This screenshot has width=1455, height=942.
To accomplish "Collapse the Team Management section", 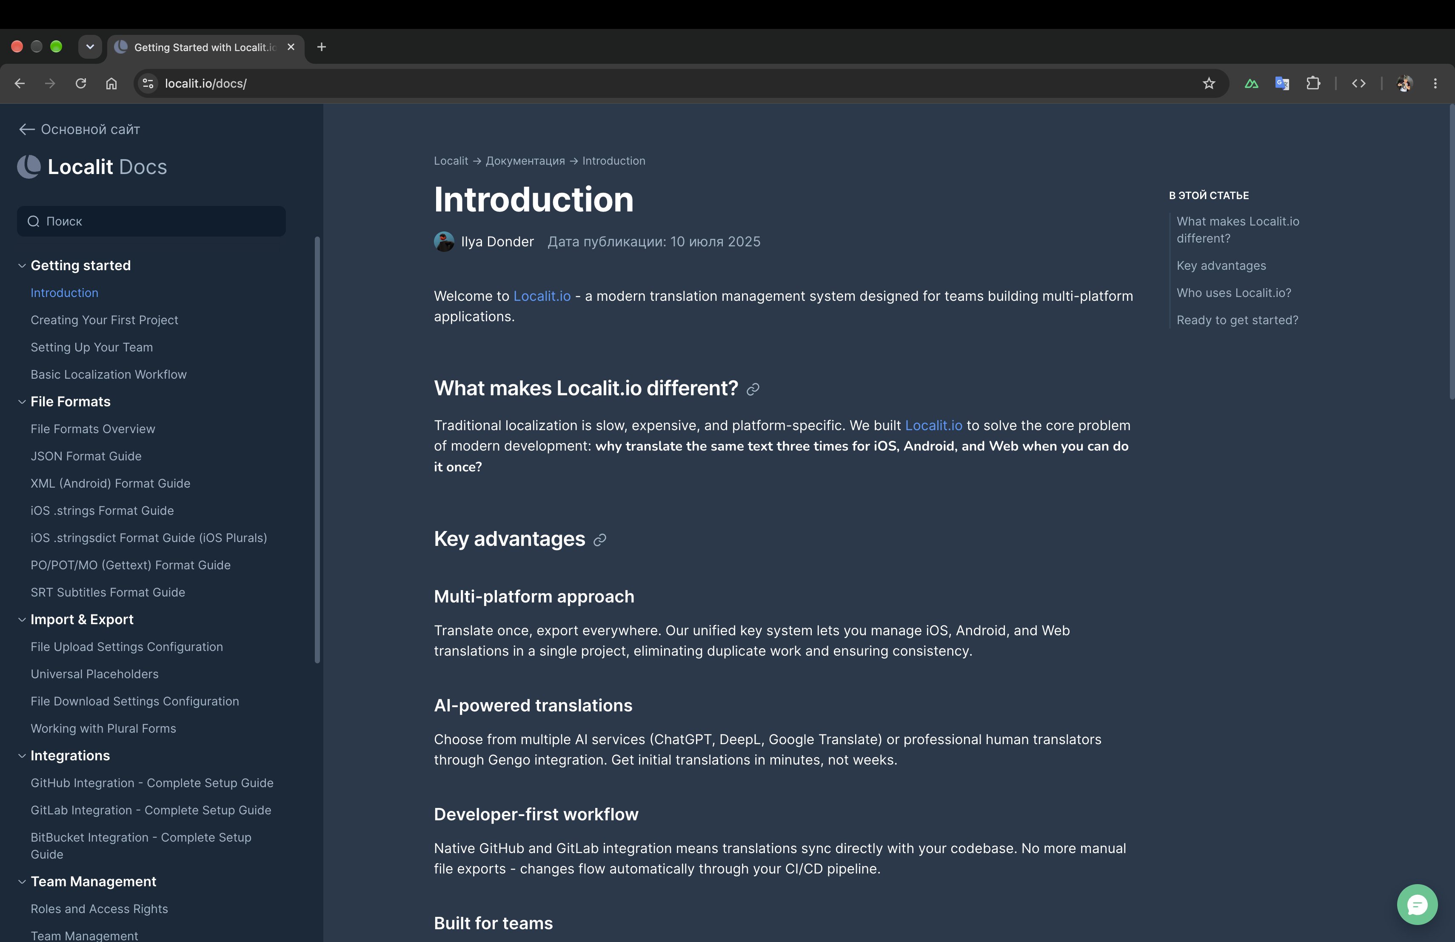I will click(x=22, y=882).
